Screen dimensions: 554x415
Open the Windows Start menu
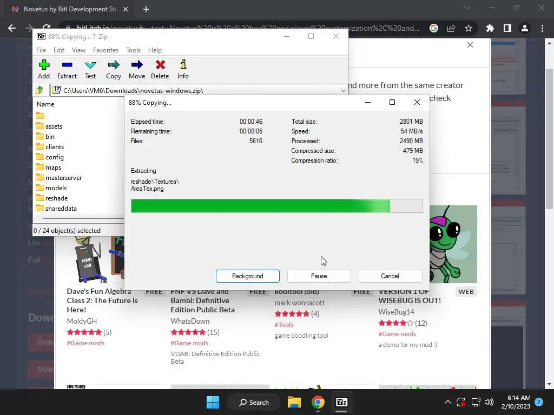(213, 402)
